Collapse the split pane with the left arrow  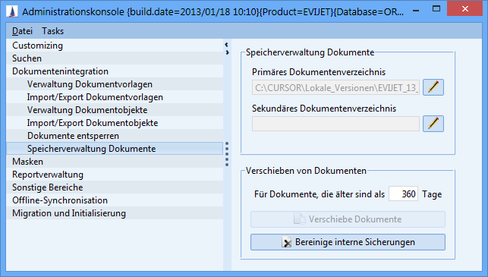coord(227,45)
